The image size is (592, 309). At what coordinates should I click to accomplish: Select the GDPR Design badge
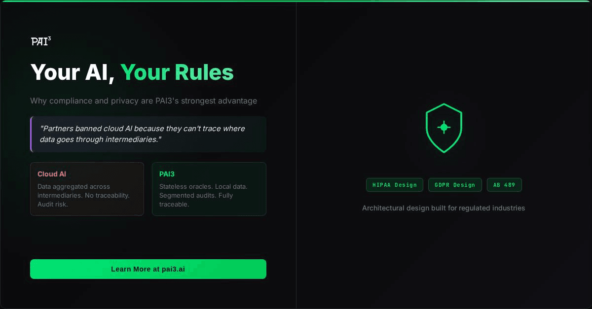pos(454,185)
